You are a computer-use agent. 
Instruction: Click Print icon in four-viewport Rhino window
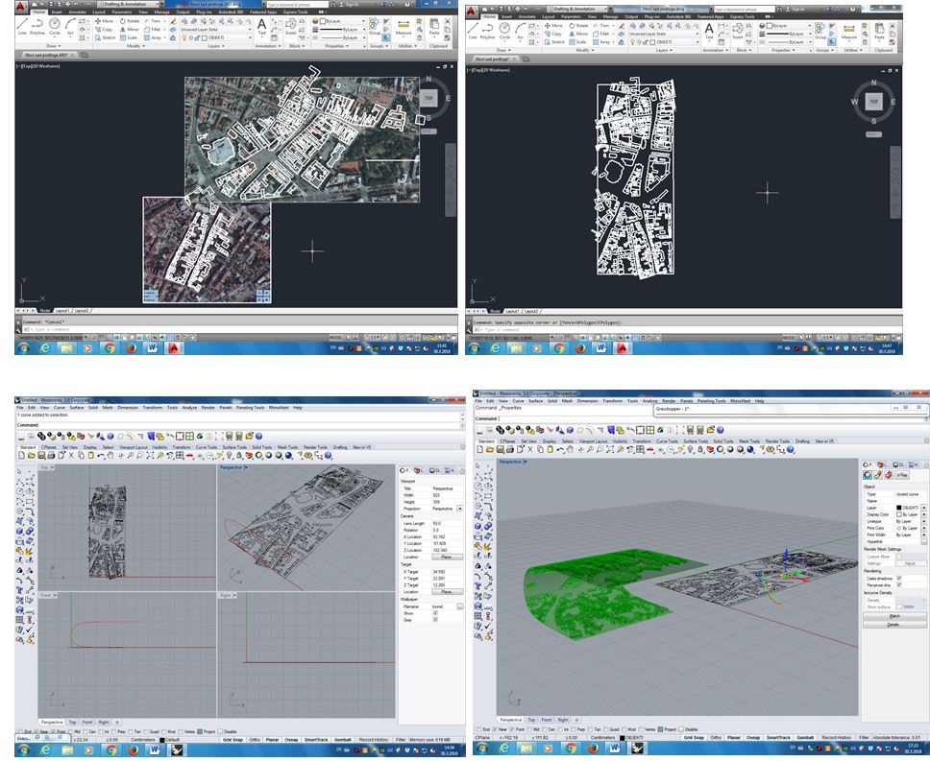(51, 456)
